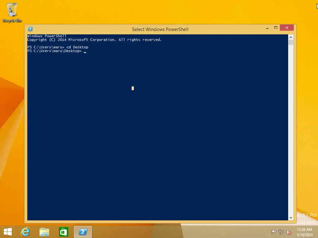Click the 'PS C:\Users\maru\Desktop>' prompt

click(x=55, y=51)
